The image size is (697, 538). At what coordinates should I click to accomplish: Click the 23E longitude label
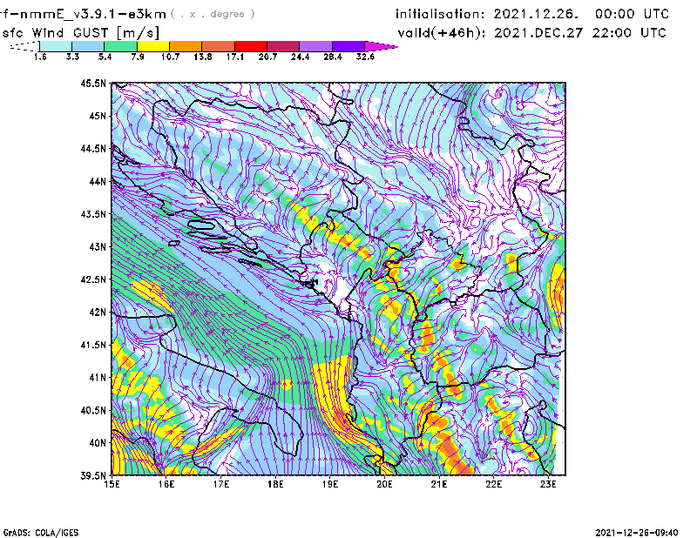coord(548,484)
